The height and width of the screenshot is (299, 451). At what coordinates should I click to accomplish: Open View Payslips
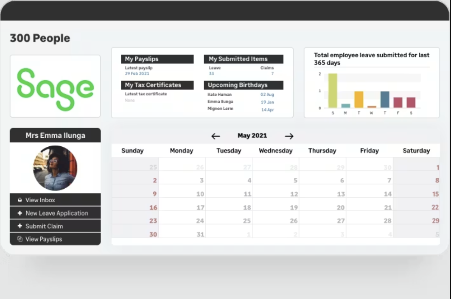pos(55,239)
